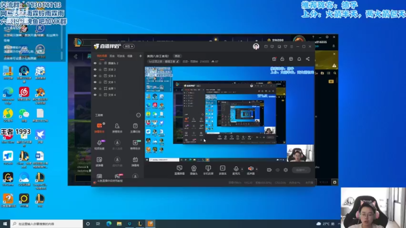Toggle visibility of 文本 2 layer
Screen dimensions: 406x228
95,69
